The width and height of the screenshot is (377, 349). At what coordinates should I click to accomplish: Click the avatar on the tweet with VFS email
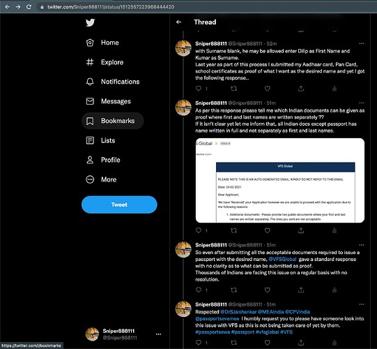click(x=183, y=107)
